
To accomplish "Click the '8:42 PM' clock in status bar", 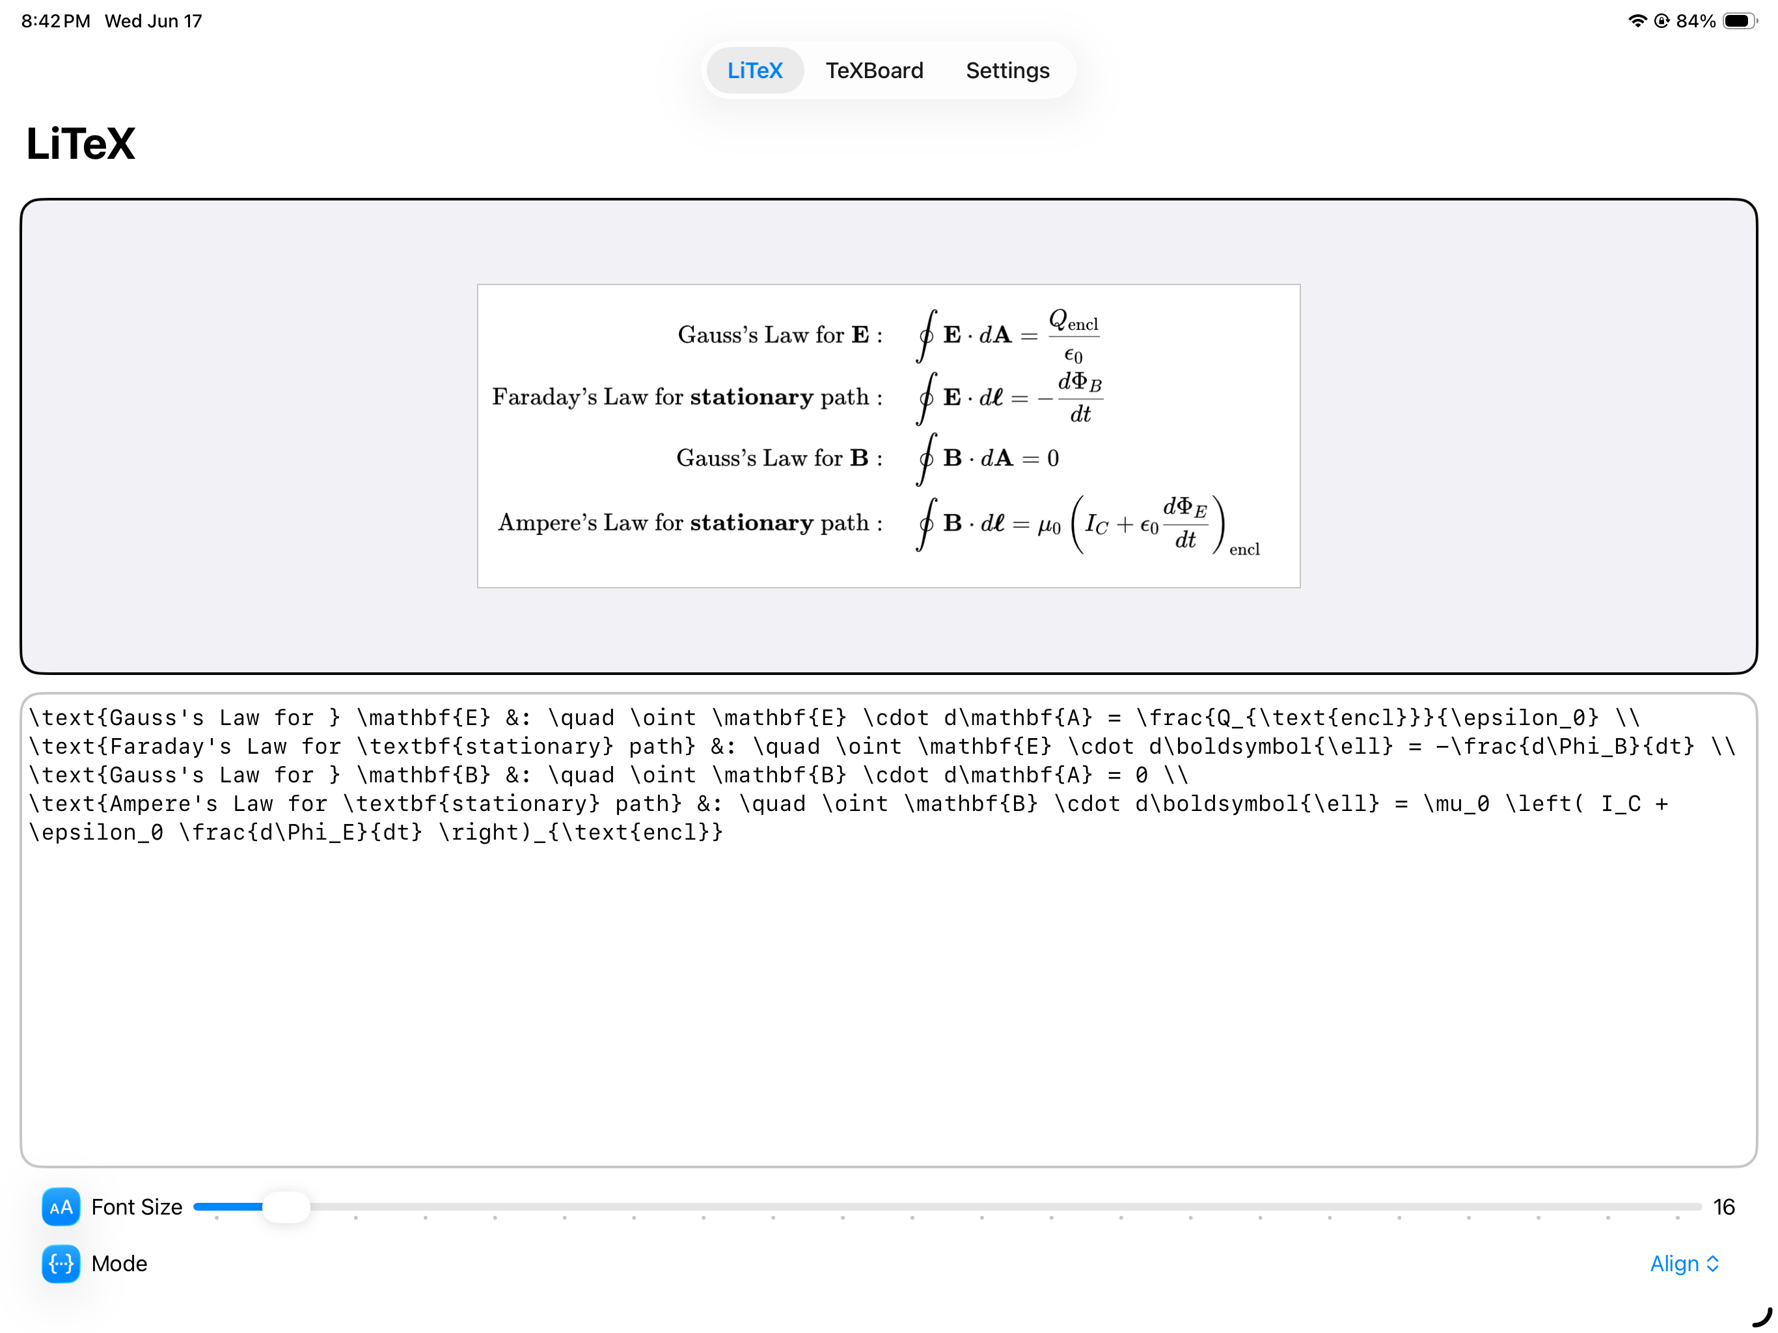I will click(x=55, y=21).
